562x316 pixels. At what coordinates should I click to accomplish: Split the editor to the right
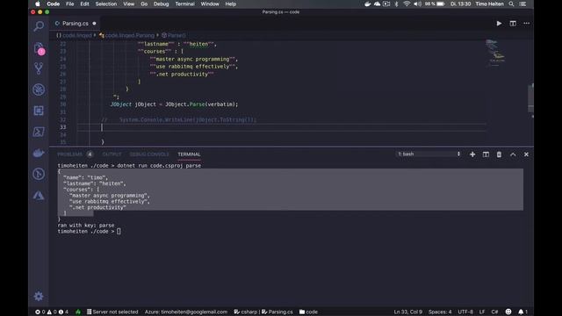513,24
